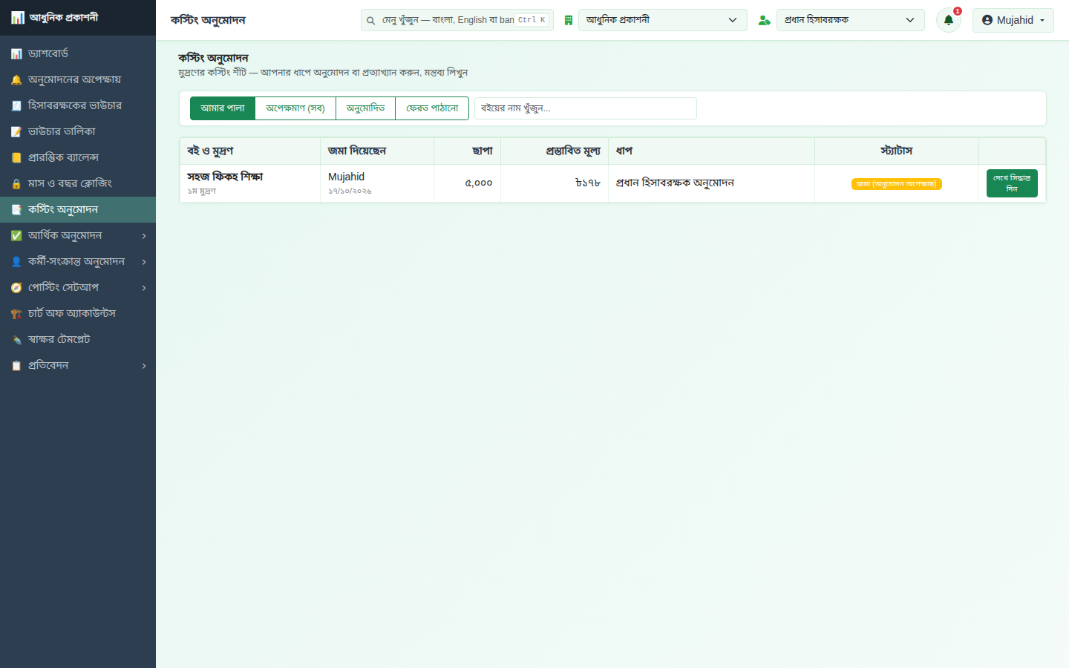
Task: Click the চার্ট অফ অ্যাকাউন্টস sidebar icon
Action: (16, 313)
